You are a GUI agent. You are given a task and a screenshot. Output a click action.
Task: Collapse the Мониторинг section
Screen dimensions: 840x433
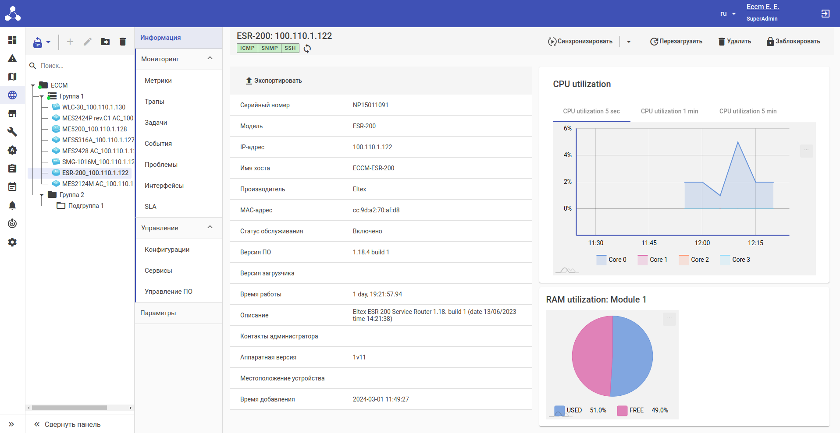coord(210,59)
